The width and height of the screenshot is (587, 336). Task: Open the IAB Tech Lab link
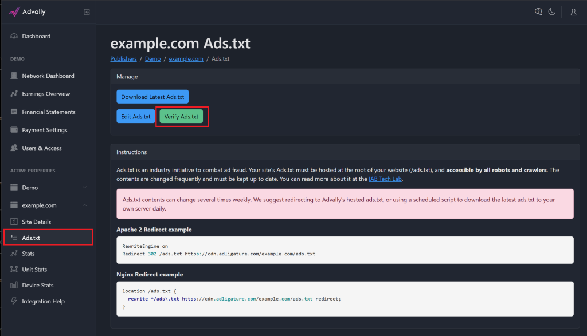tap(385, 179)
